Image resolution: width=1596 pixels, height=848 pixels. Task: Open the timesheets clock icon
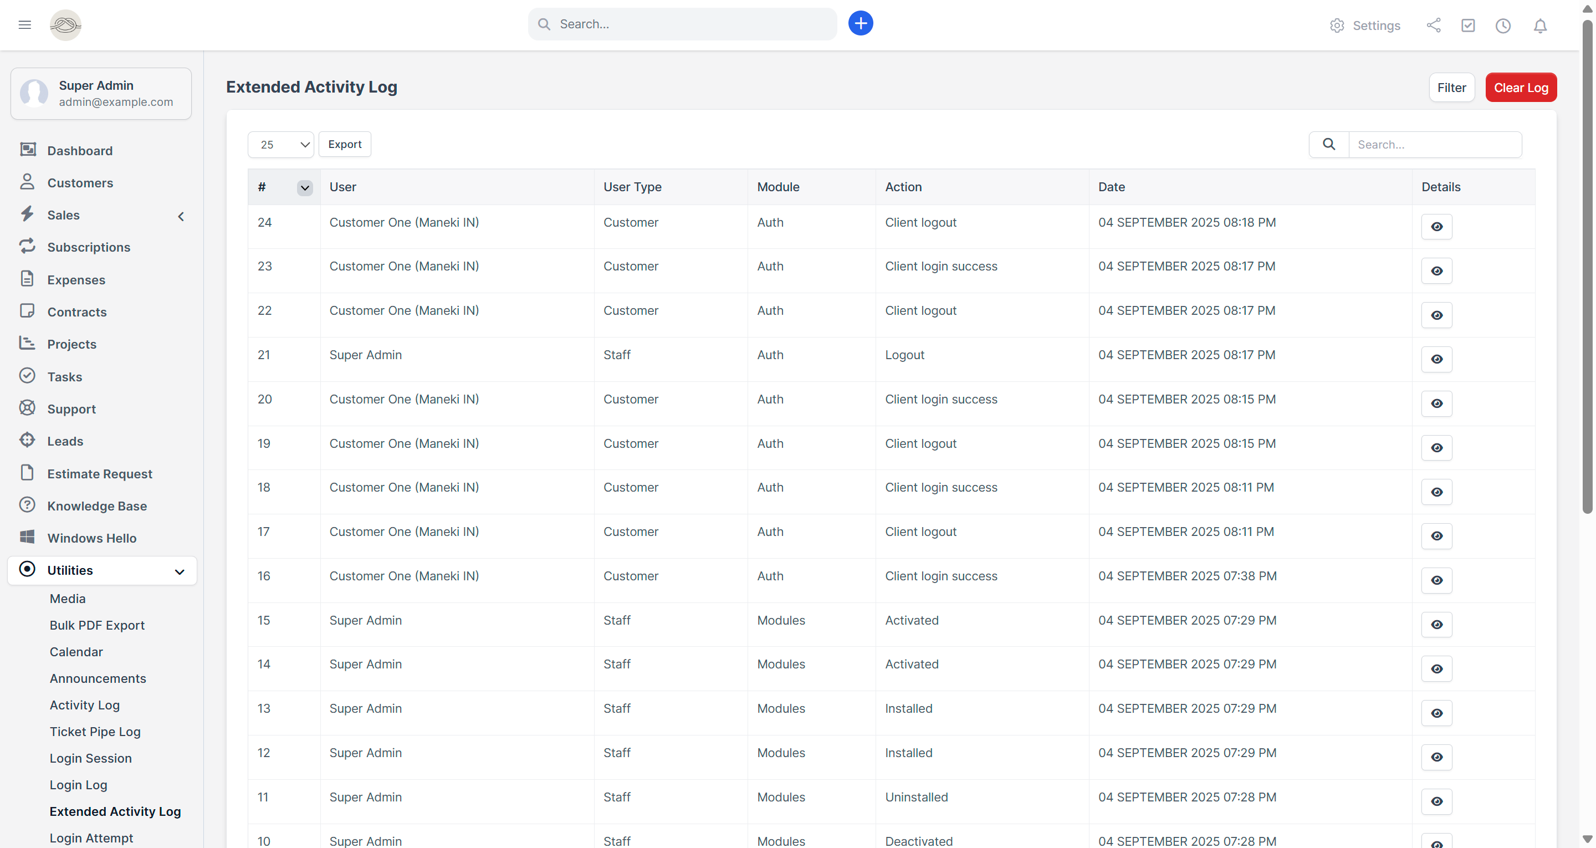(1503, 25)
